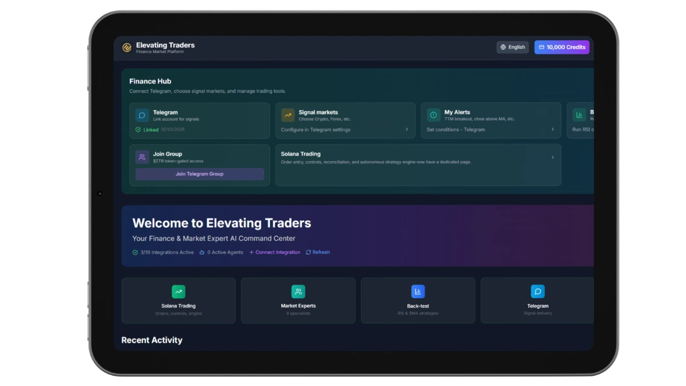Click '3/10 Integrations Active' text

[167, 252]
